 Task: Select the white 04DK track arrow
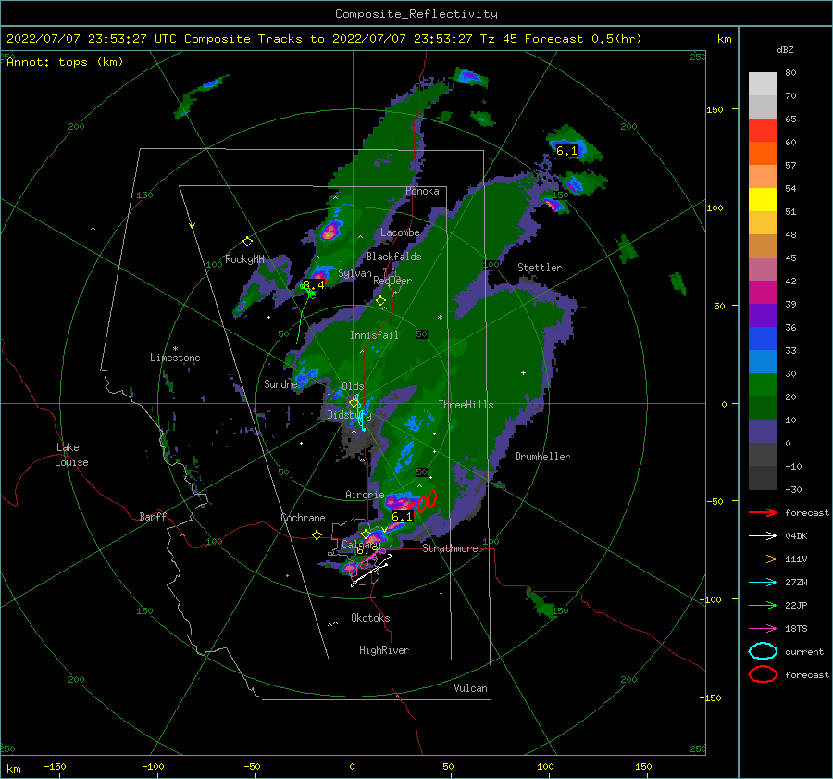[763, 536]
